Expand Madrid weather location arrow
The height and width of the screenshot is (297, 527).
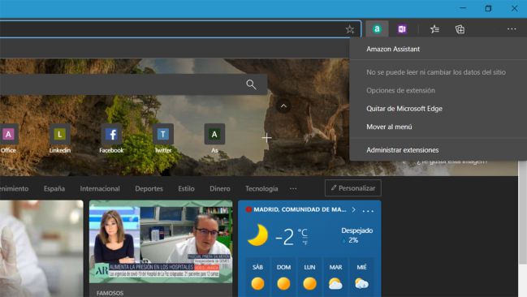[x=353, y=209]
